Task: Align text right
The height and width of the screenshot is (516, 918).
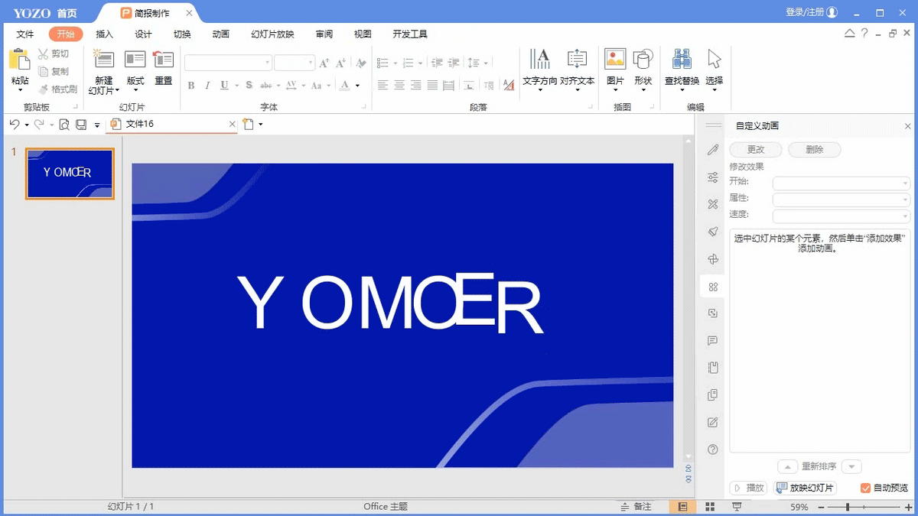Action: 416,86
